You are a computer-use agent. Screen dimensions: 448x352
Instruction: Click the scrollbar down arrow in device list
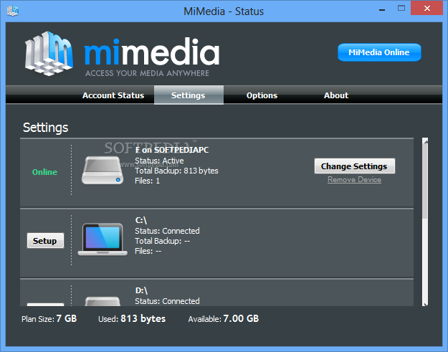pos(425,304)
